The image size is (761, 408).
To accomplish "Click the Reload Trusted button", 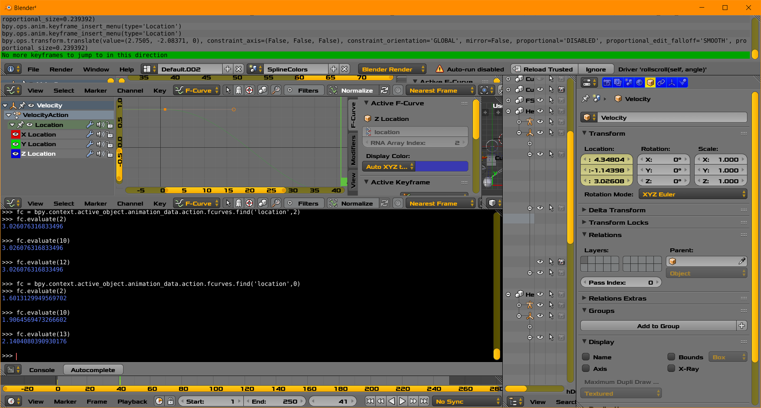I will [544, 69].
